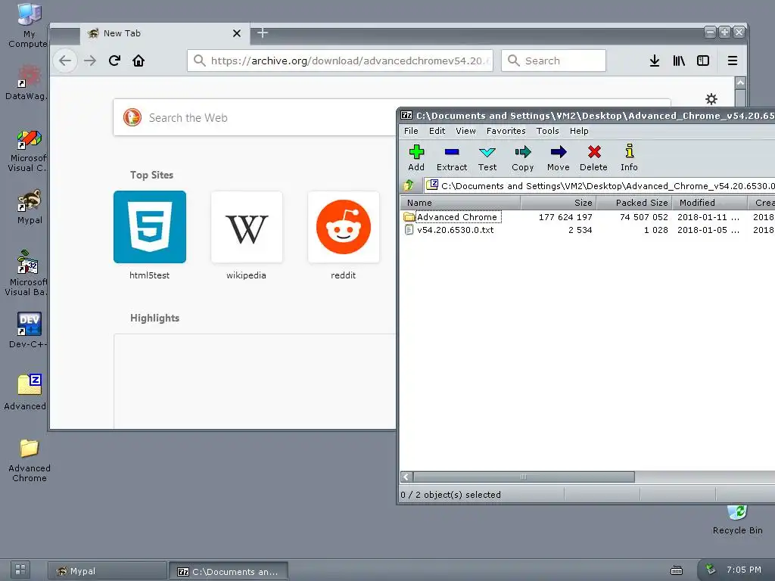The width and height of the screenshot is (775, 581).
Task: Click the keyboard tray icon
Action: coord(676,570)
